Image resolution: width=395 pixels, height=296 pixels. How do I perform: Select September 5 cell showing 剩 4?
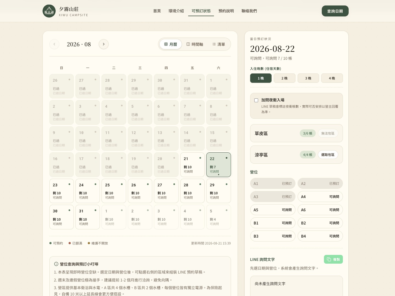[219, 217]
